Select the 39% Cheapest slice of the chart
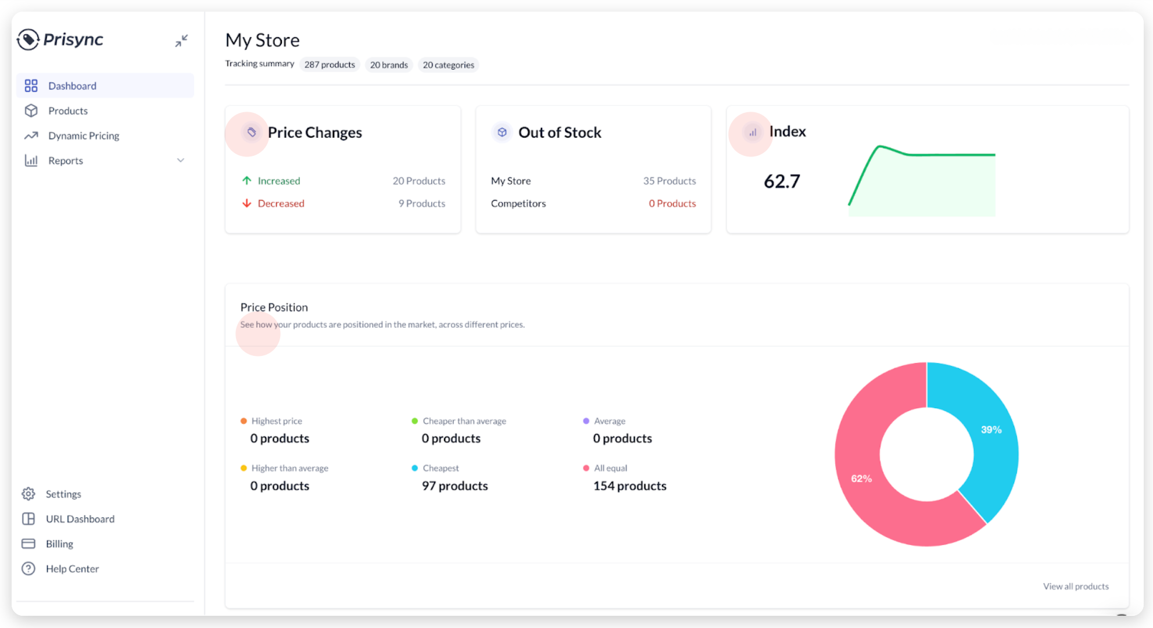The image size is (1153, 628). (990, 430)
